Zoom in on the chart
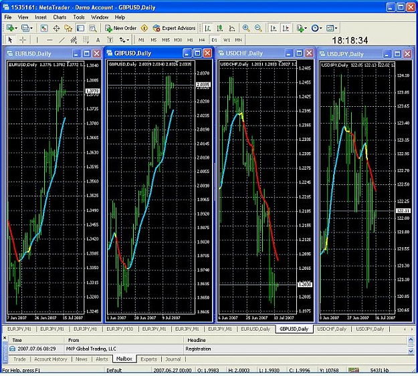The height and width of the screenshot is (376, 418). 246,28
